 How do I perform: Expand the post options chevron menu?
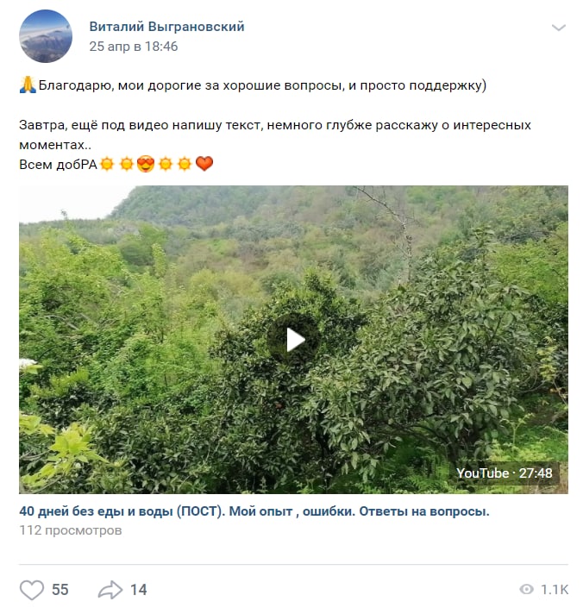click(x=558, y=28)
